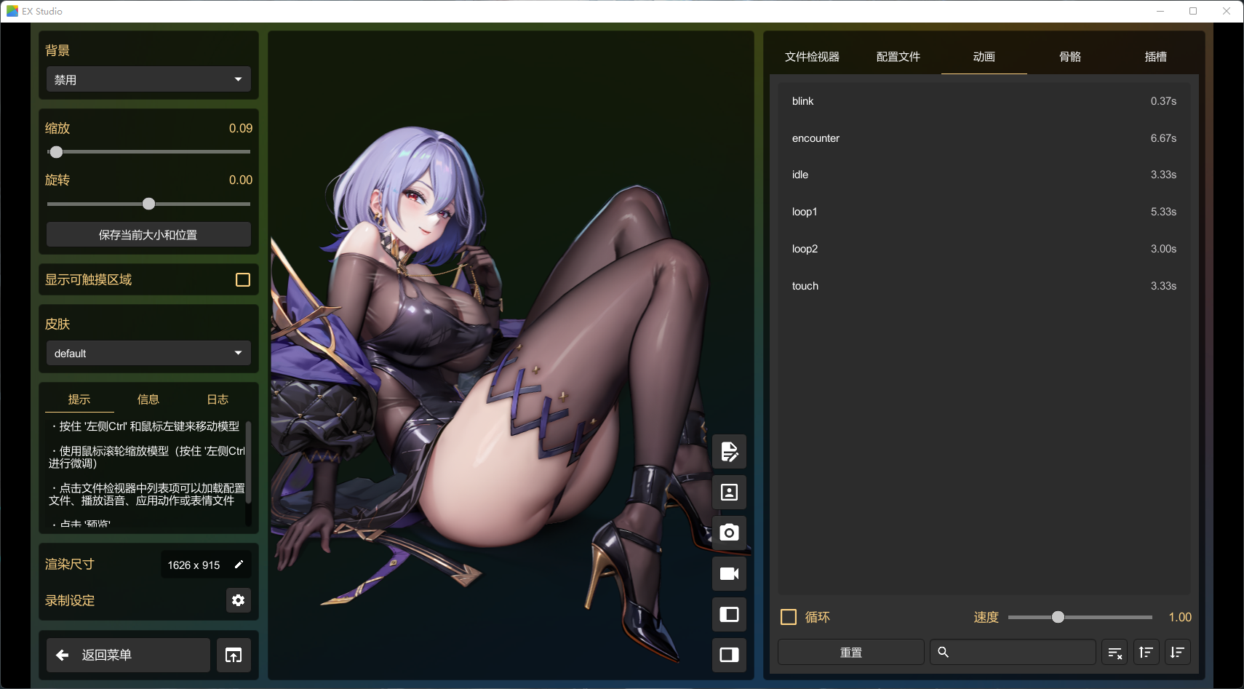Maximize the EX Studio window
The image size is (1244, 689).
pyautogui.click(x=1193, y=11)
